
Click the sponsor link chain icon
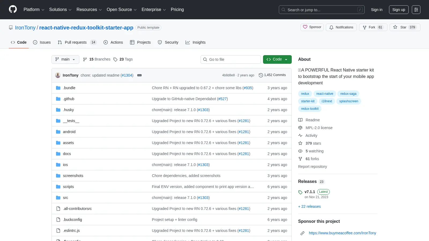click(x=302, y=233)
